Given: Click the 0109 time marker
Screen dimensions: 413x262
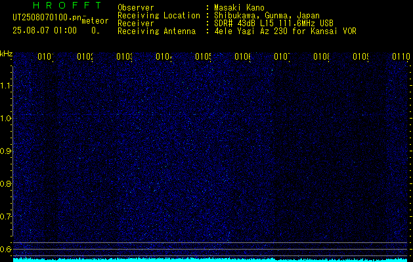Looking at the screenshot, I should point(361,56).
